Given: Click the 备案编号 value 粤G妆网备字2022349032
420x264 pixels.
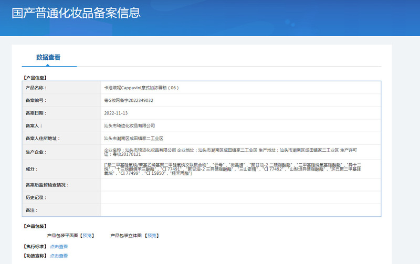Looking at the screenshot, I should click(129, 100).
